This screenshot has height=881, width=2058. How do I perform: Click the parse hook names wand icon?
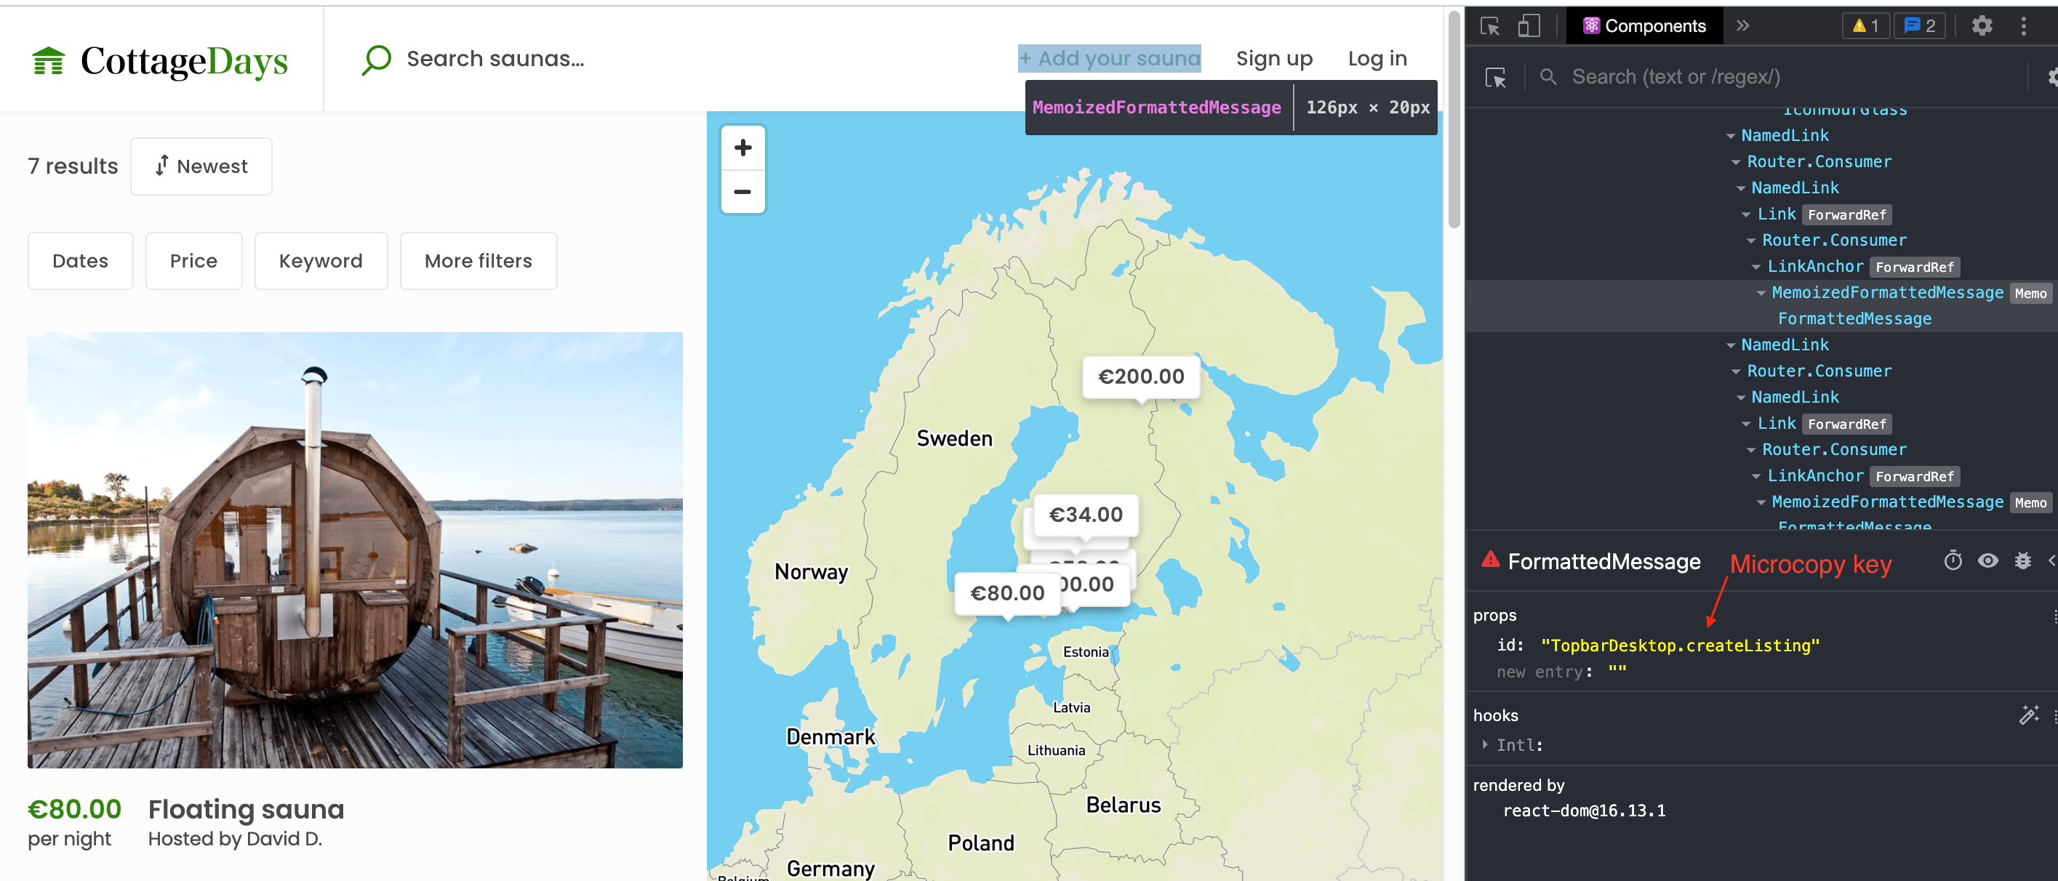tap(2028, 715)
